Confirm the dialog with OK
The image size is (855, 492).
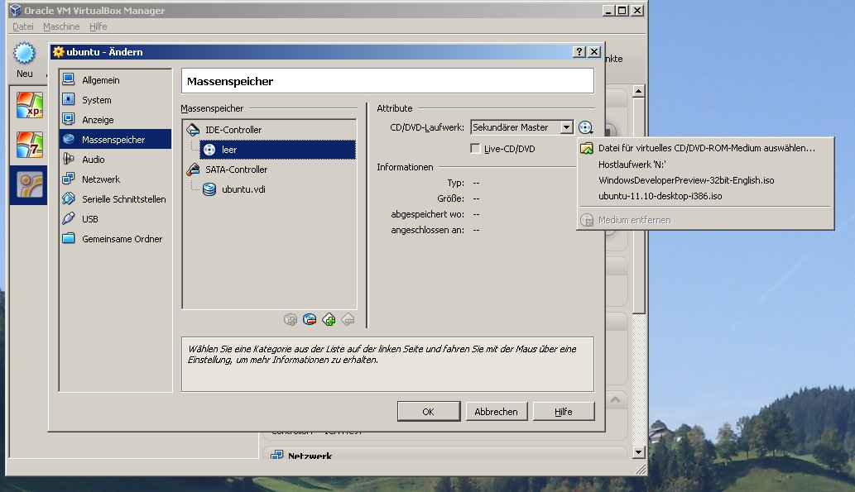(429, 411)
